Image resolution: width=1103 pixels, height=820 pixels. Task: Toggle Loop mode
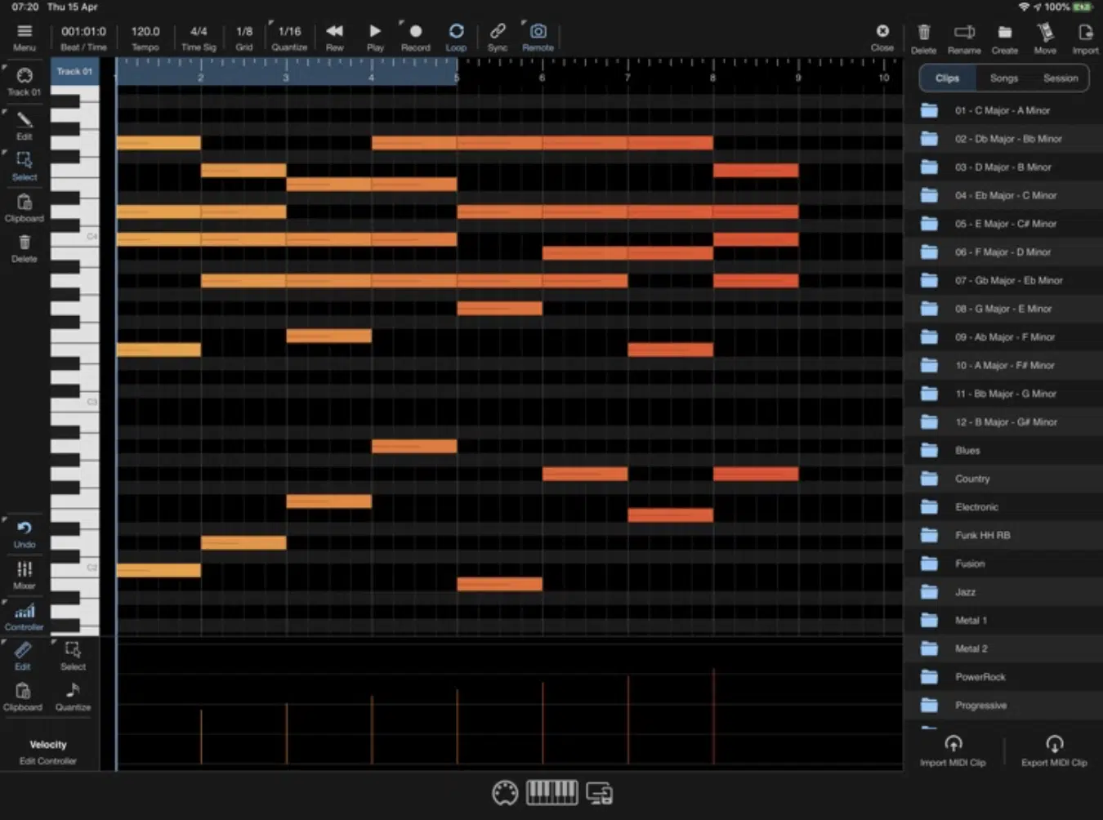[x=457, y=38]
